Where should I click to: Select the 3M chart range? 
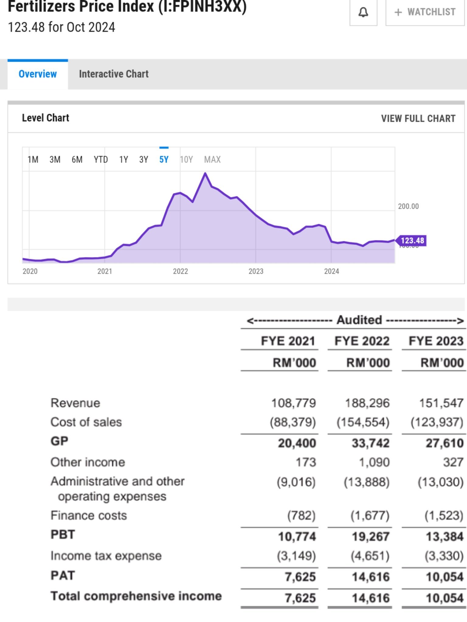pyautogui.click(x=55, y=159)
